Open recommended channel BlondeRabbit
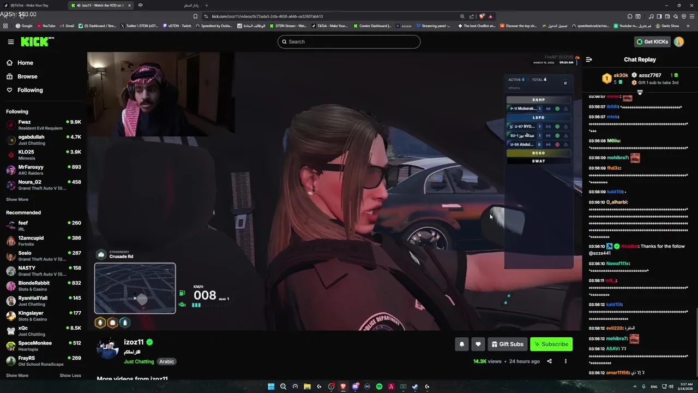Viewport: 698px width, 393px height. point(44,286)
